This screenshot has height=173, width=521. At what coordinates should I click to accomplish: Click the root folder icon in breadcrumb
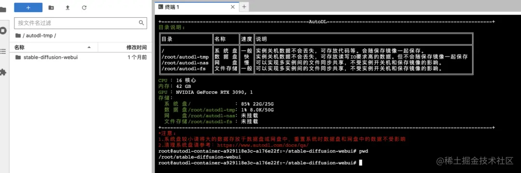[18, 36]
